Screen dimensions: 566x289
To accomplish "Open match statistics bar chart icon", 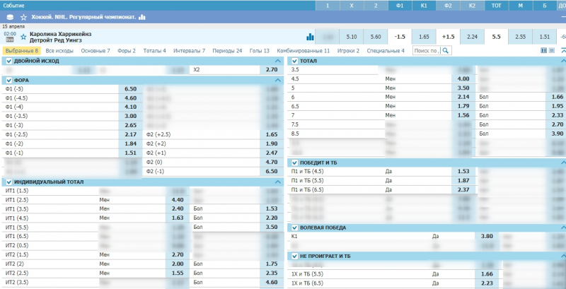I will click(x=310, y=37).
